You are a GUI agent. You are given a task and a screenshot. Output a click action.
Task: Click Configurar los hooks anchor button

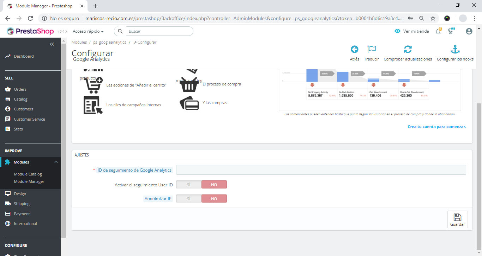[455, 53]
